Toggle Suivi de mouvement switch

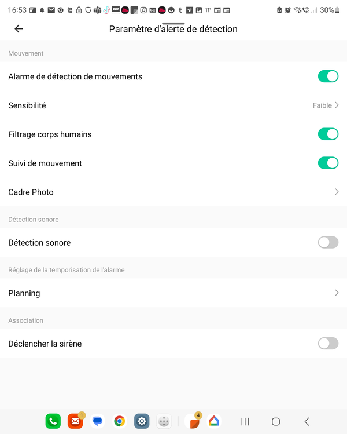click(328, 163)
